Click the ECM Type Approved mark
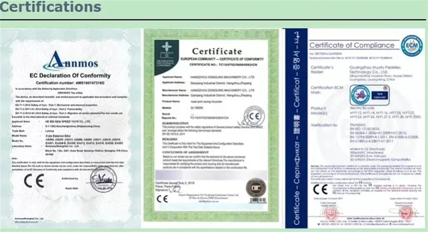 [369, 95]
